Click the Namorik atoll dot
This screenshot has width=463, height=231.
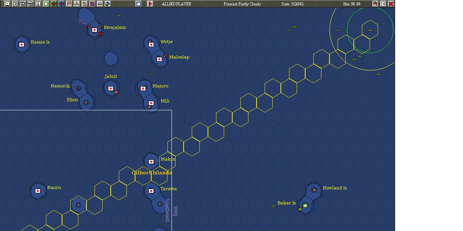point(79,88)
